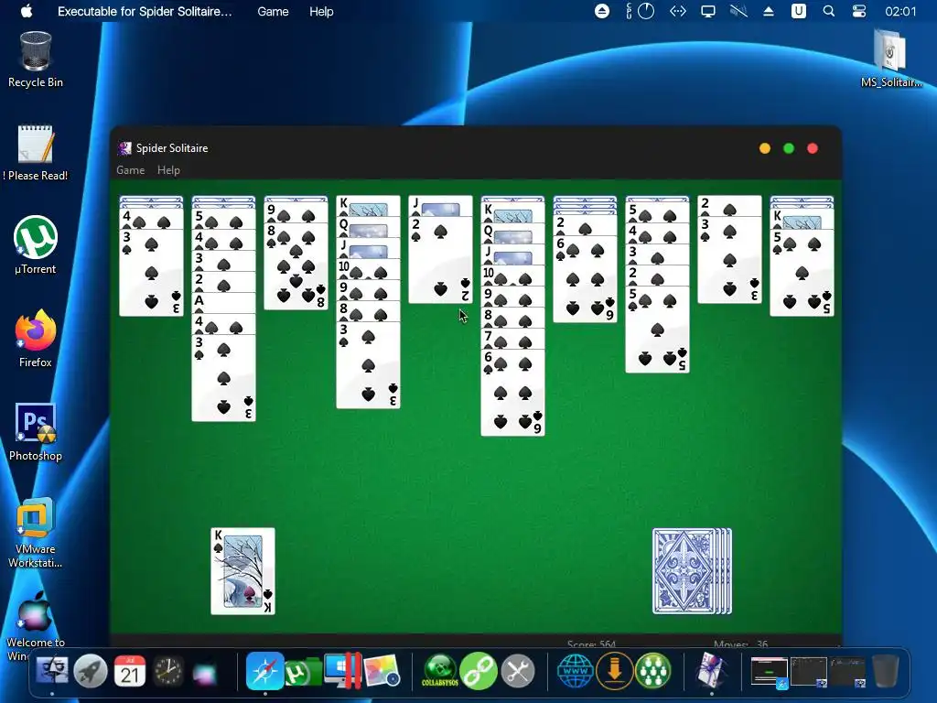Select the 8 of spades in the third column
The width and height of the screenshot is (937, 703).
296,266
